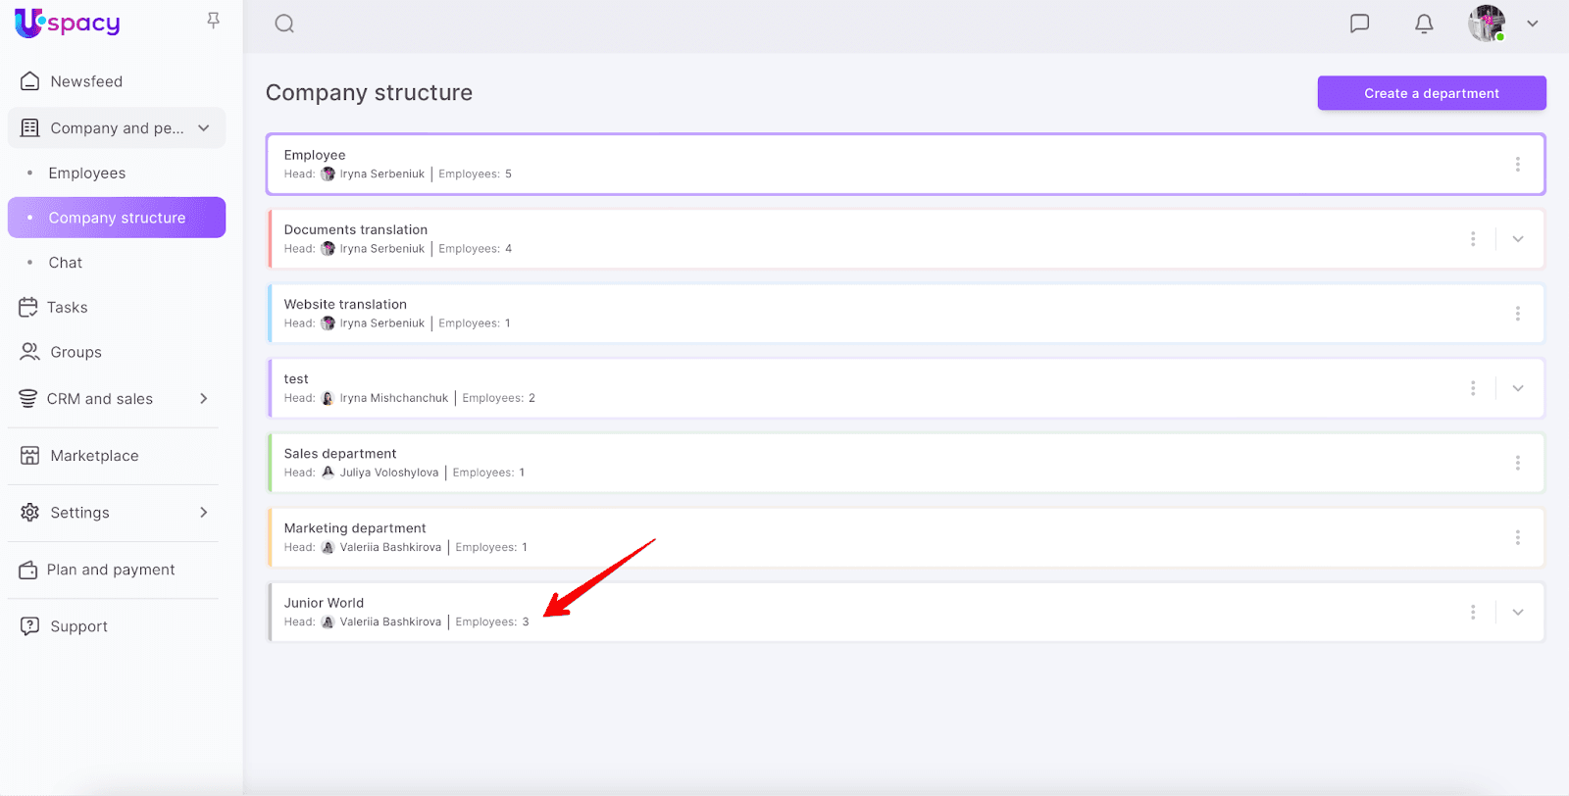
Task: Click the search magnifier icon
Action: [x=284, y=24]
